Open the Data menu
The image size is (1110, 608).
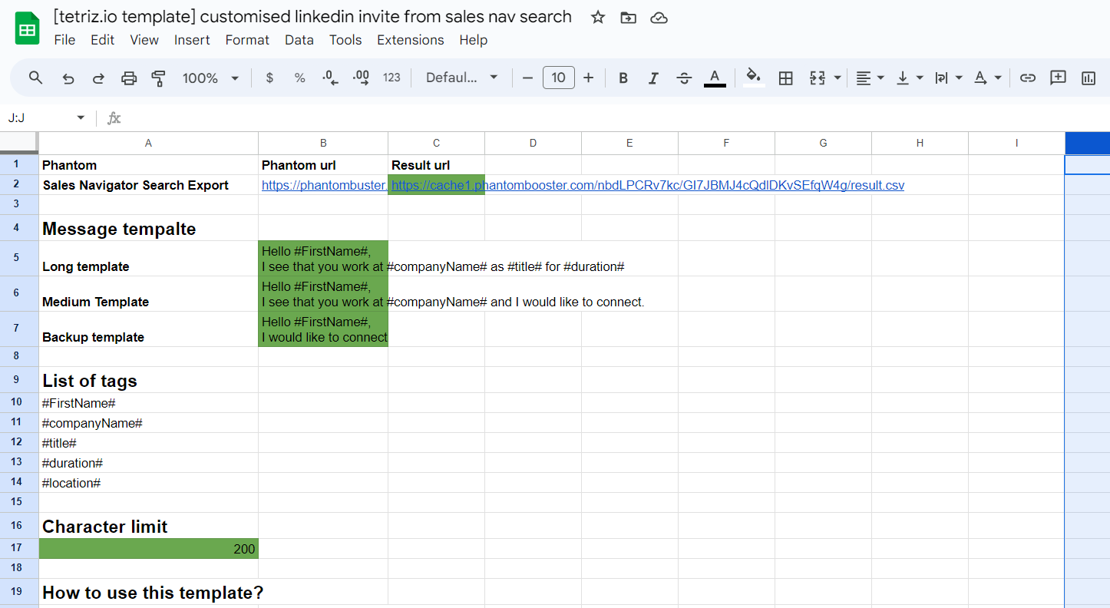[x=299, y=40]
